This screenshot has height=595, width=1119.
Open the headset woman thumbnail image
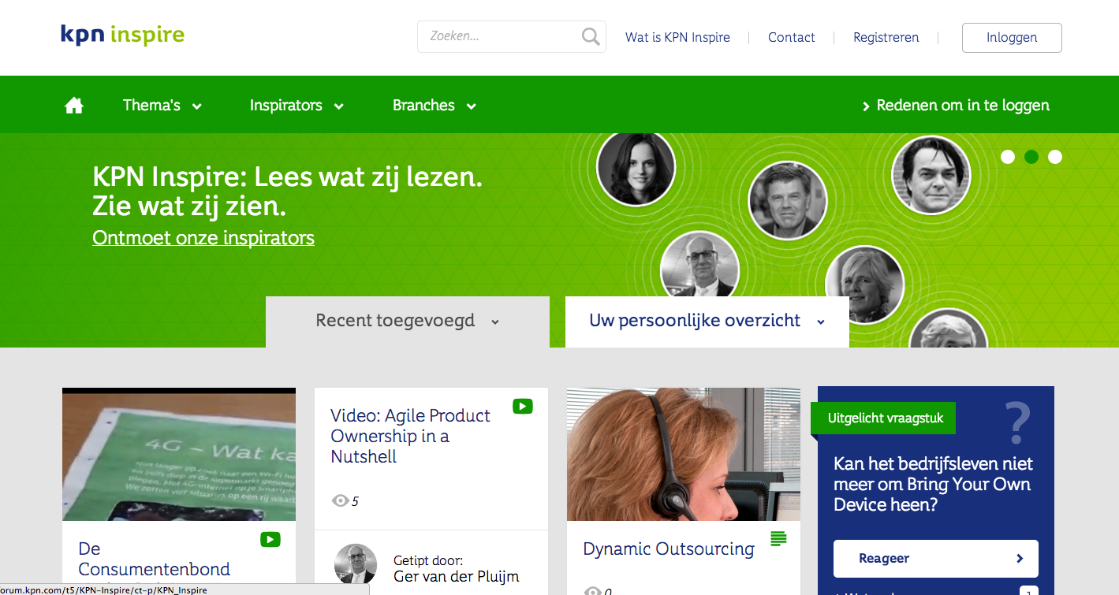coord(683,454)
